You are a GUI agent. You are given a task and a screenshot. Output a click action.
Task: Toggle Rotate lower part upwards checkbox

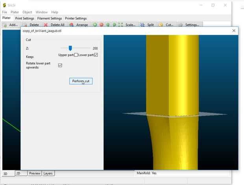click(60, 65)
